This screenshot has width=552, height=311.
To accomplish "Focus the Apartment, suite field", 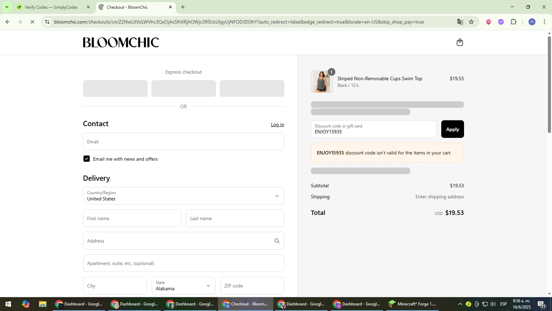I will click(x=183, y=263).
